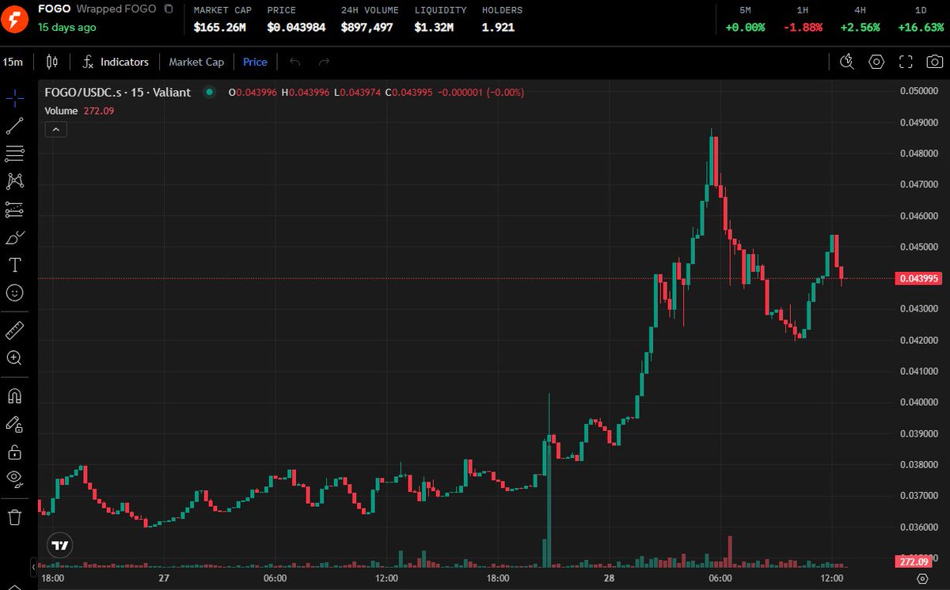Click FOGO/USDC.s symbol title in legend
950x590 pixels.
[x=118, y=93]
